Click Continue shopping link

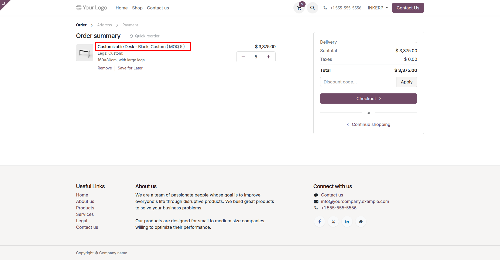pos(369,124)
